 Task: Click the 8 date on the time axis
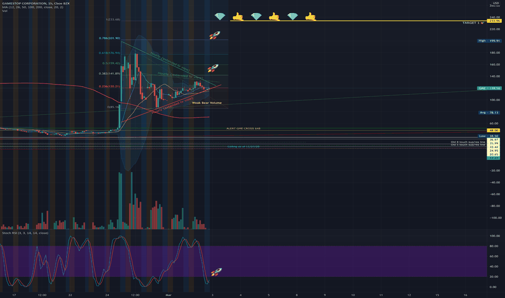(296, 295)
